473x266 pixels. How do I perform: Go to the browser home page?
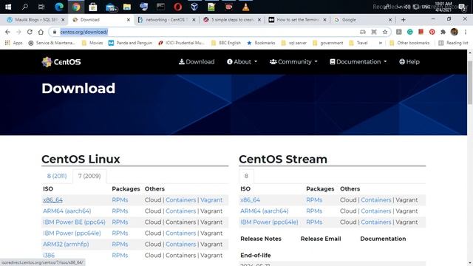41,32
